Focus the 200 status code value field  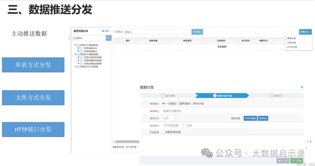coord(219,126)
